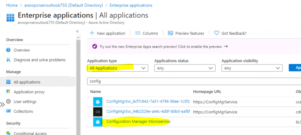This screenshot has height=135, width=301.
Task: Collapse the sidebar with double chevron icon
Action: [x=77, y=31]
